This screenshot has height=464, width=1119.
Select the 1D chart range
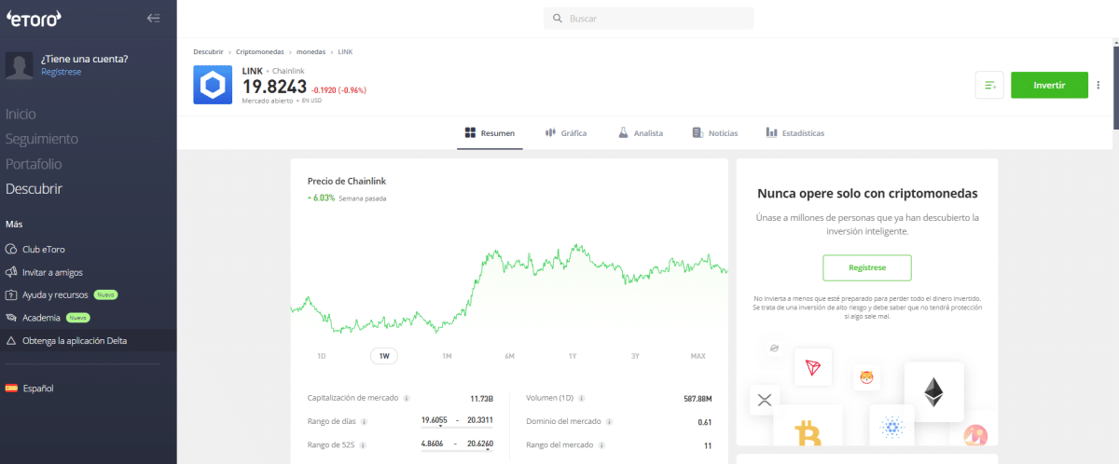click(322, 356)
